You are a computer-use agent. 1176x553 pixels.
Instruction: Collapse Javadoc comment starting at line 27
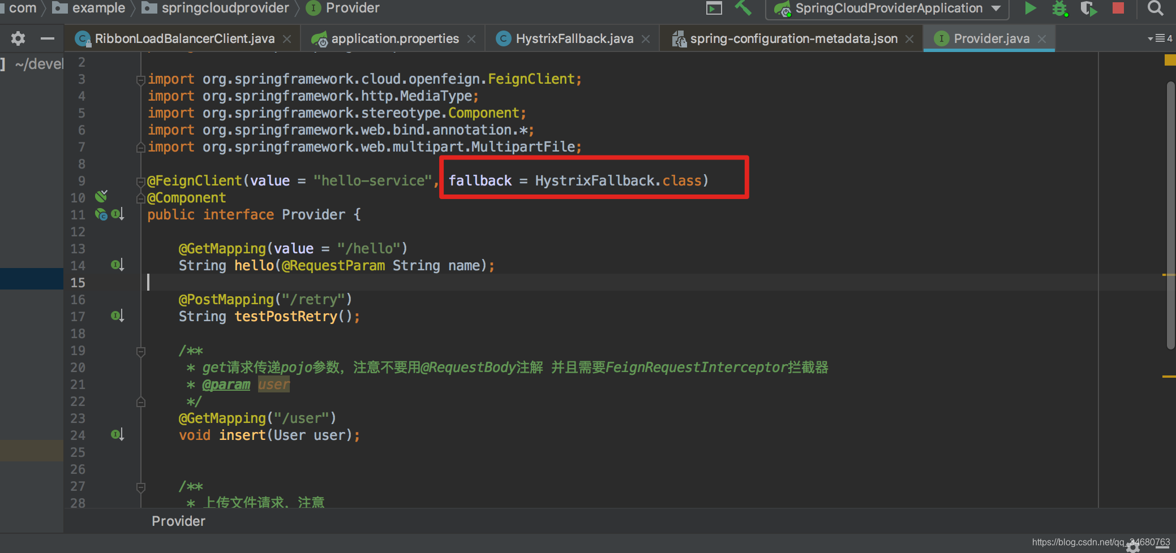coord(141,487)
